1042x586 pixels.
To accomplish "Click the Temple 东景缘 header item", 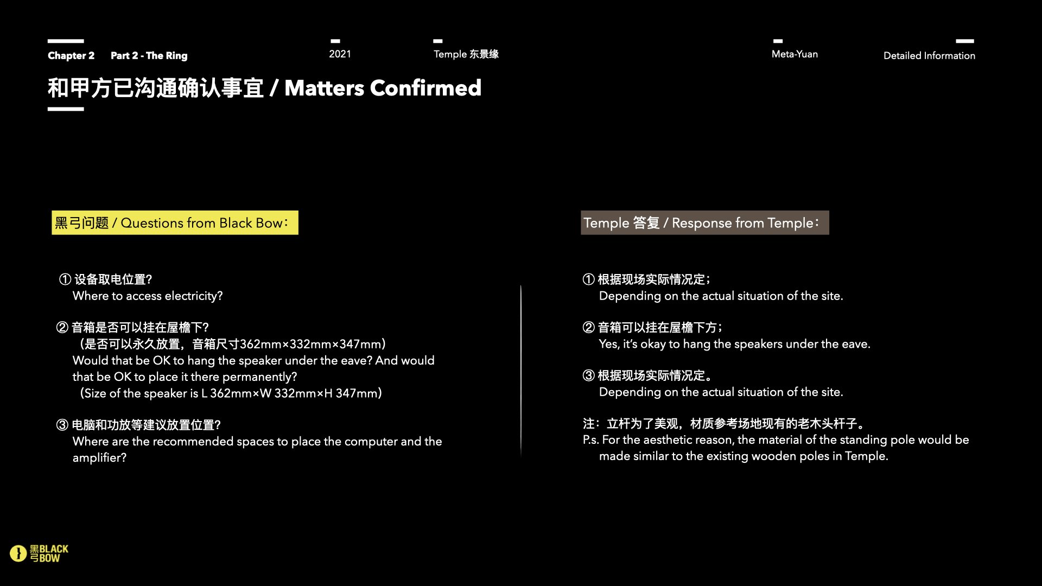I will point(466,54).
